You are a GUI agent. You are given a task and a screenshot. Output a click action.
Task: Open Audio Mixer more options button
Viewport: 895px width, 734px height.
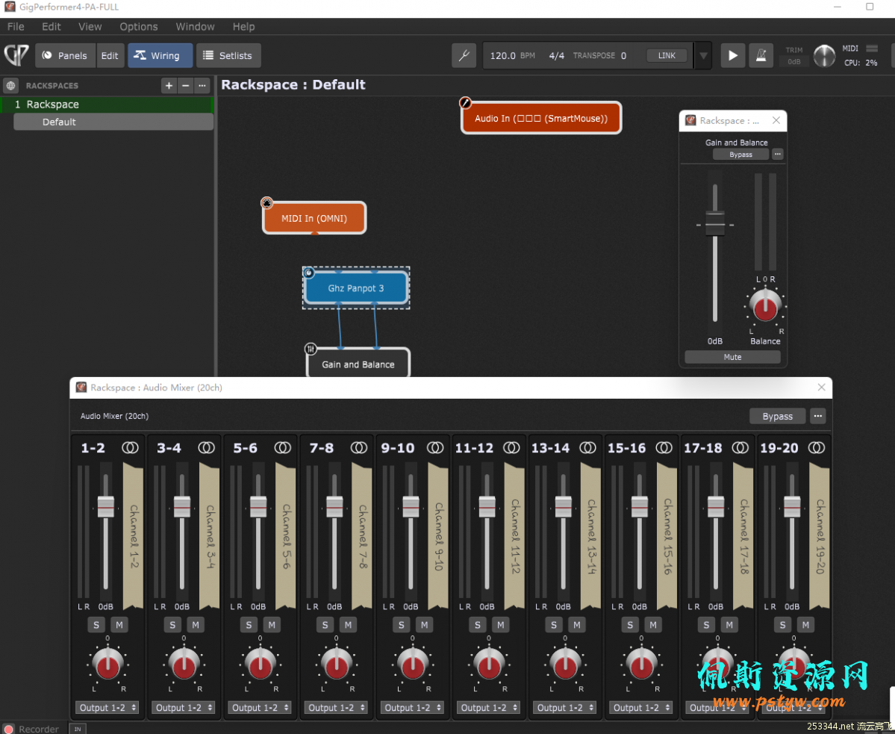pos(818,416)
